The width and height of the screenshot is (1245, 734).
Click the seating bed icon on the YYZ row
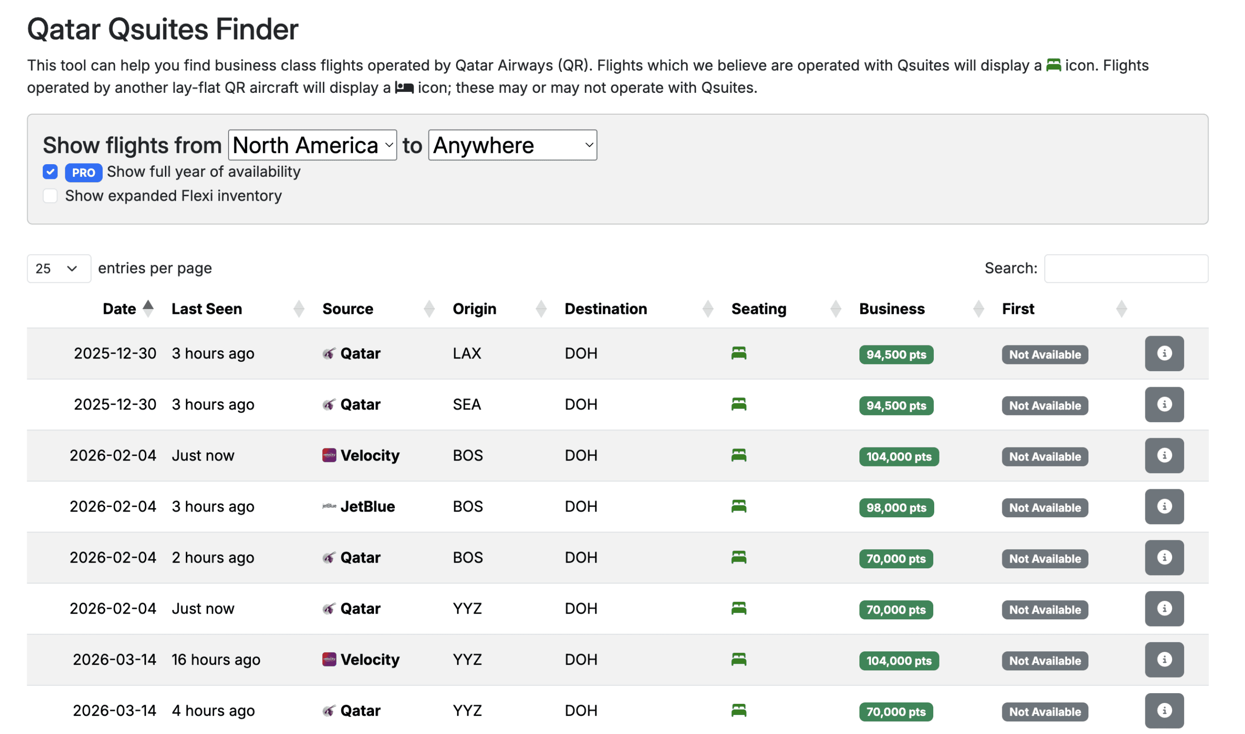[x=739, y=608]
